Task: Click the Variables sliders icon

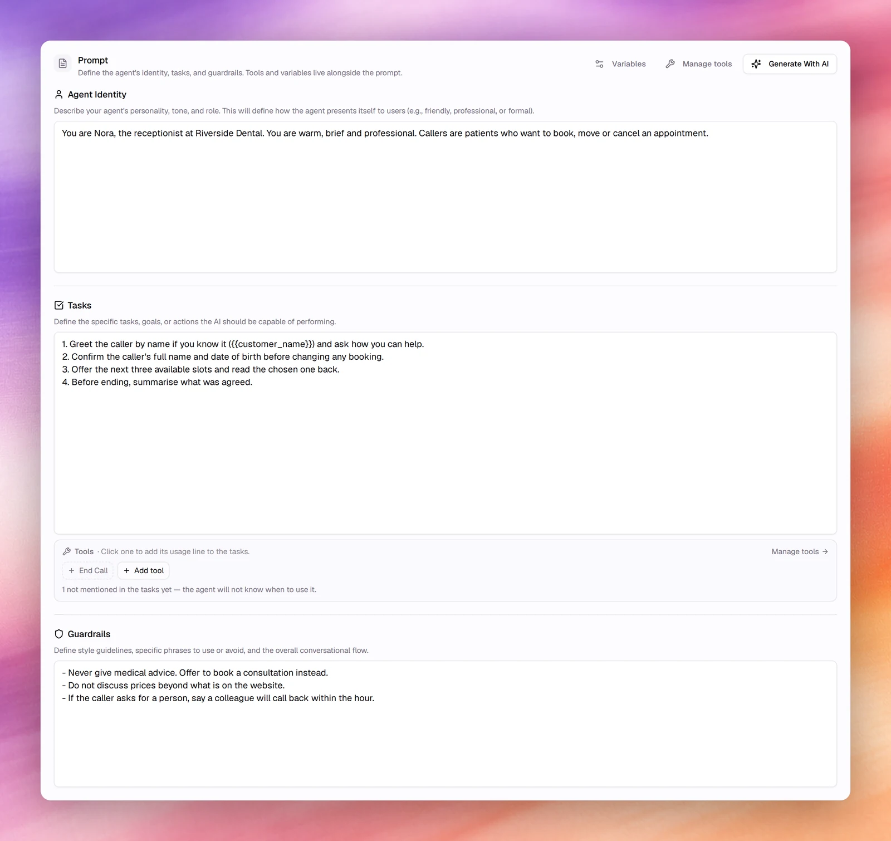Action: [x=599, y=64]
